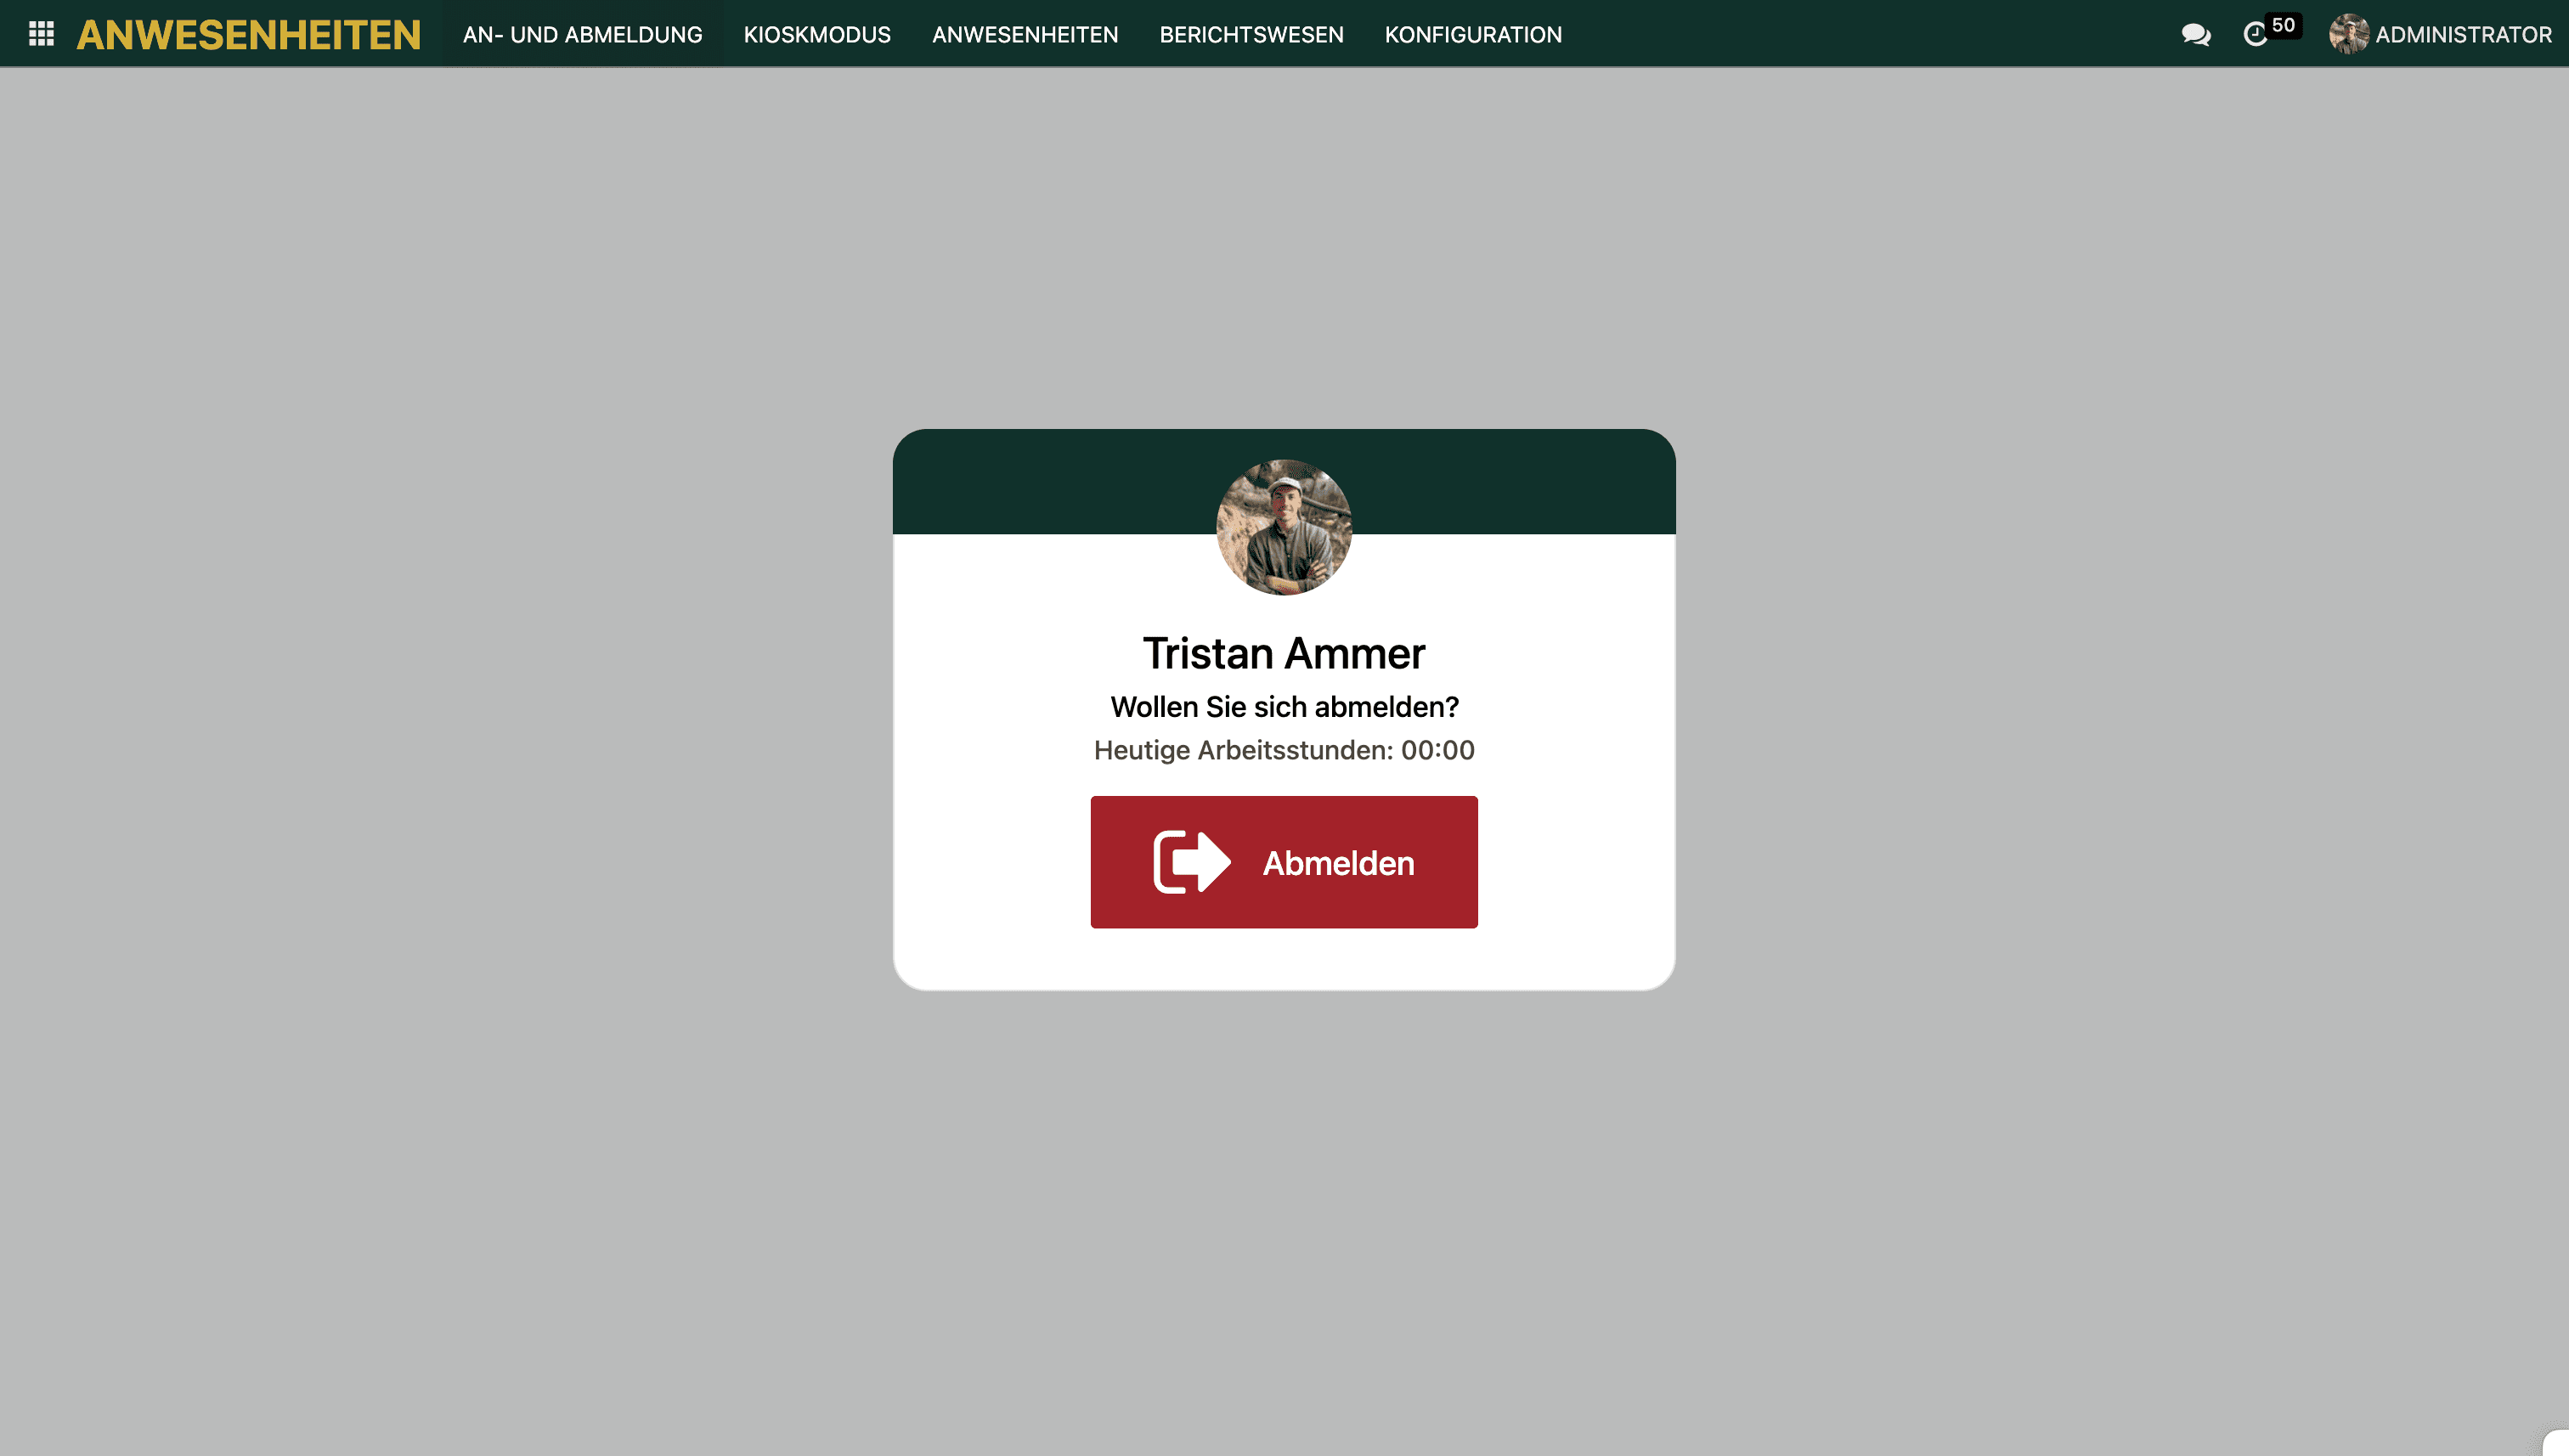Image resolution: width=2569 pixels, height=1456 pixels.
Task: Expand the Berichtswesen menu
Action: 1250,35
